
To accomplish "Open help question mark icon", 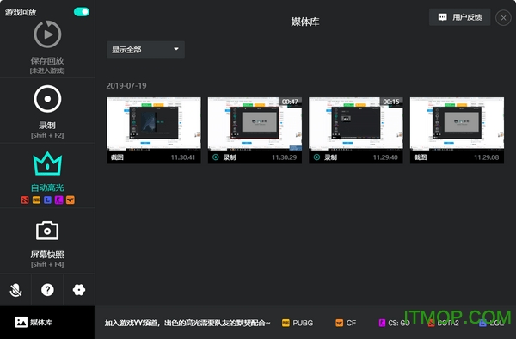I will [x=47, y=290].
